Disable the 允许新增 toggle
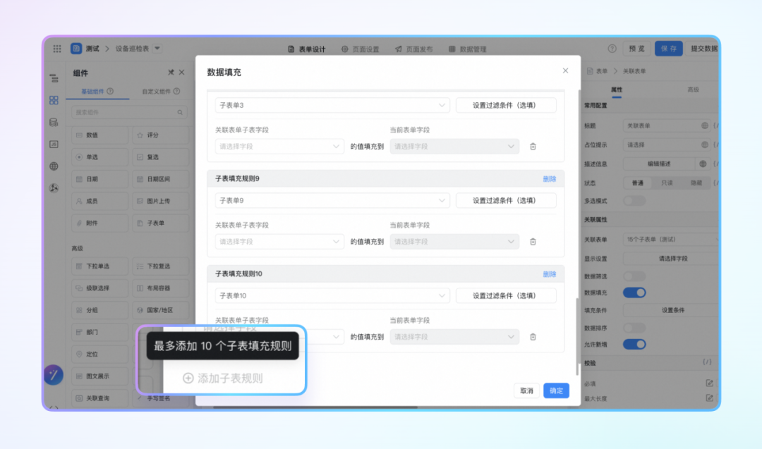This screenshot has width=762, height=449. [634, 344]
